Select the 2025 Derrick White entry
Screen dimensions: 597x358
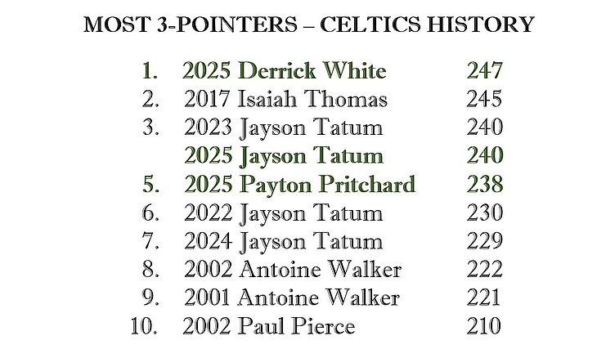coord(284,71)
